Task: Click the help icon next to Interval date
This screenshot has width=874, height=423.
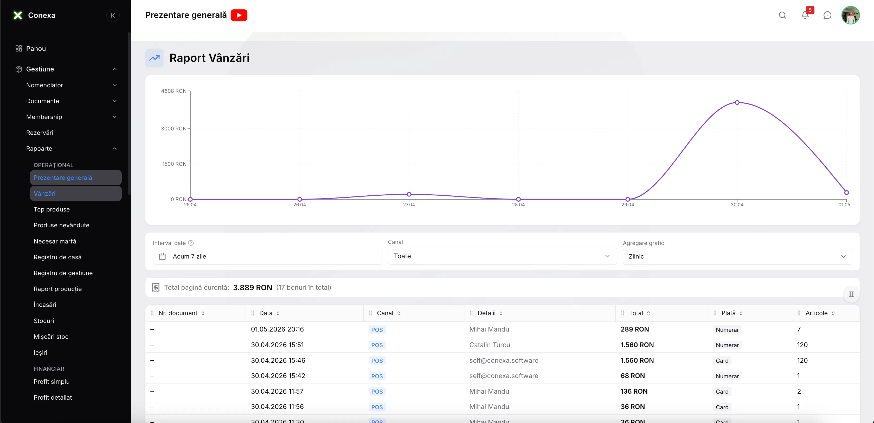Action: tap(191, 243)
